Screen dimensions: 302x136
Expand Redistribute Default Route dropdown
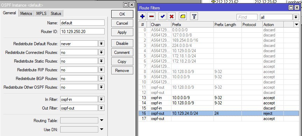(101, 44)
